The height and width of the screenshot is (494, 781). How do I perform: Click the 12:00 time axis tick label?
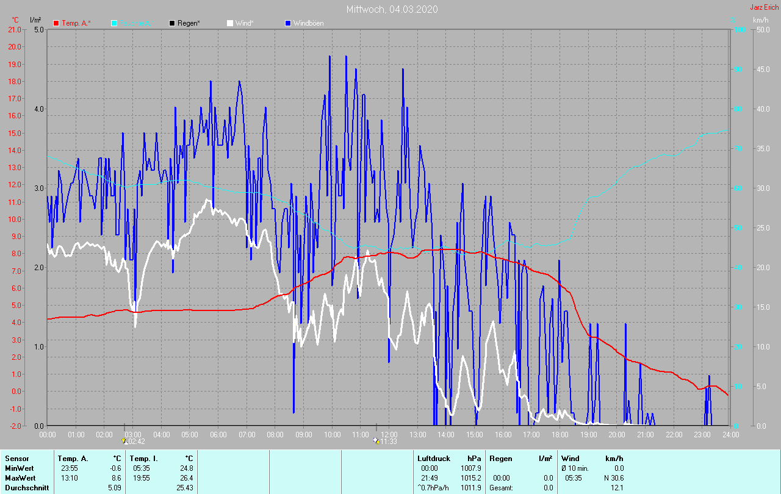pyautogui.click(x=389, y=434)
